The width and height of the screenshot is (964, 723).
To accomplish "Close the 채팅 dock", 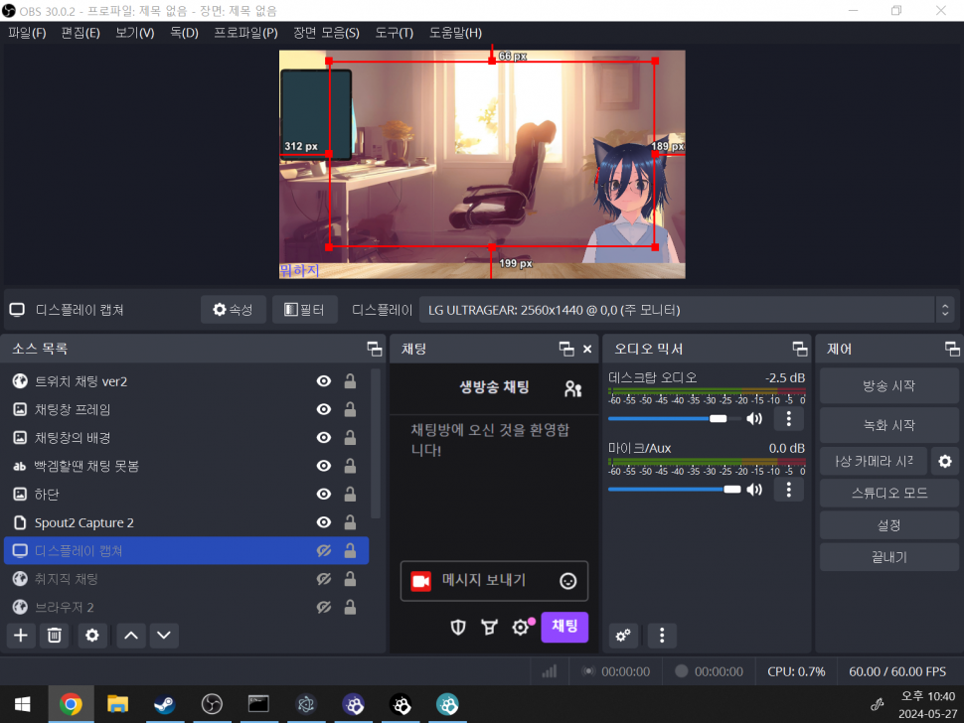I will tap(587, 349).
